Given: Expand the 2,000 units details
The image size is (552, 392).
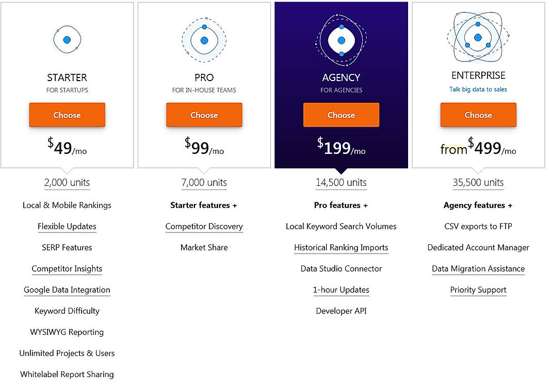Looking at the screenshot, I should (67, 182).
